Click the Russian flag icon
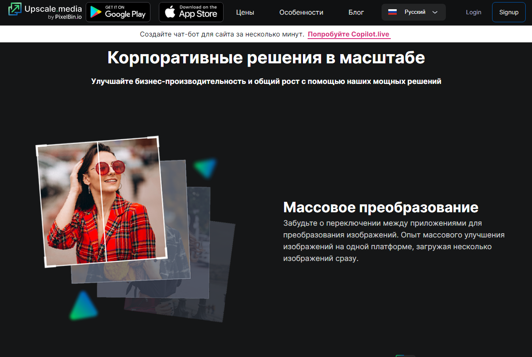Screen dimensions: 532x357 pyautogui.click(x=392, y=12)
